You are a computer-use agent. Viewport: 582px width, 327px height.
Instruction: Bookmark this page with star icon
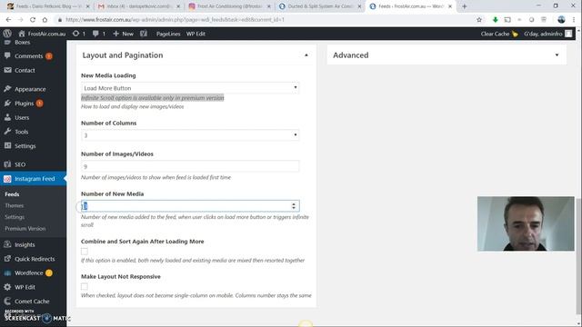(479, 20)
